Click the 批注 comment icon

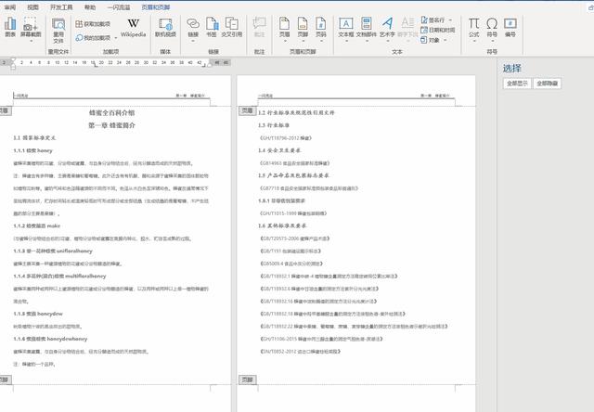coord(260,27)
